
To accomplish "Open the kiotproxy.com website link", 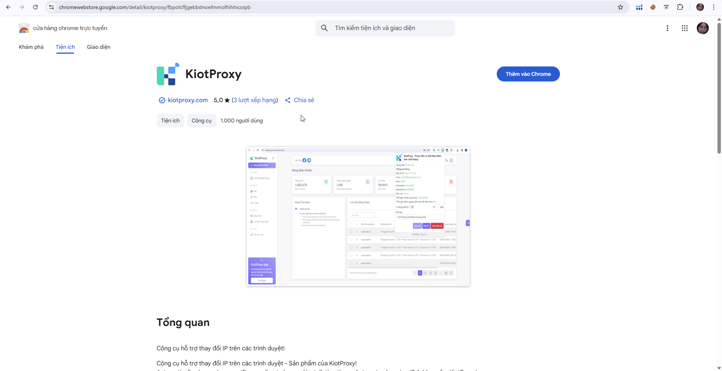I will (188, 100).
